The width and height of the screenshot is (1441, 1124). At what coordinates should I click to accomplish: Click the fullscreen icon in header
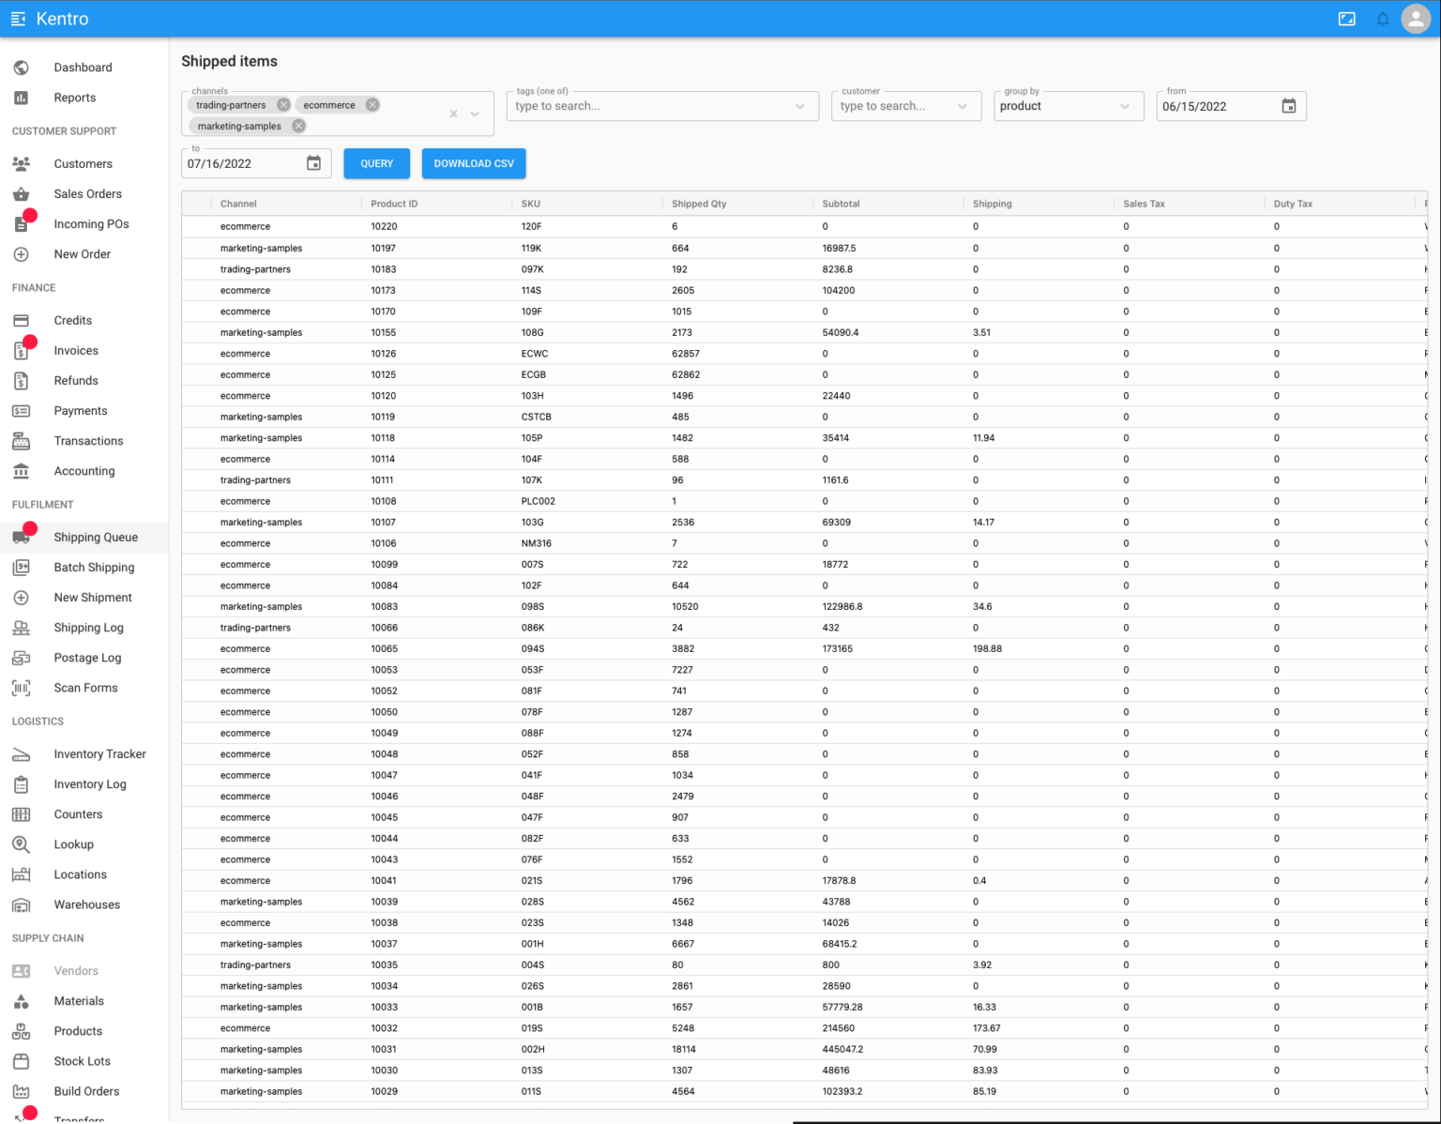[x=1346, y=19]
